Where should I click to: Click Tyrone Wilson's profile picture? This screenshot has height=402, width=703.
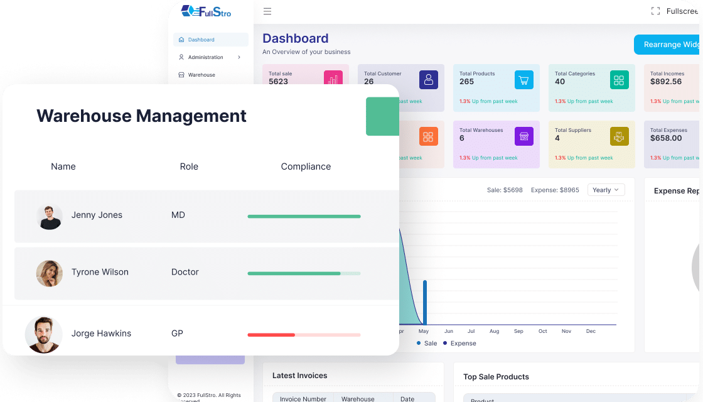(x=50, y=274)
